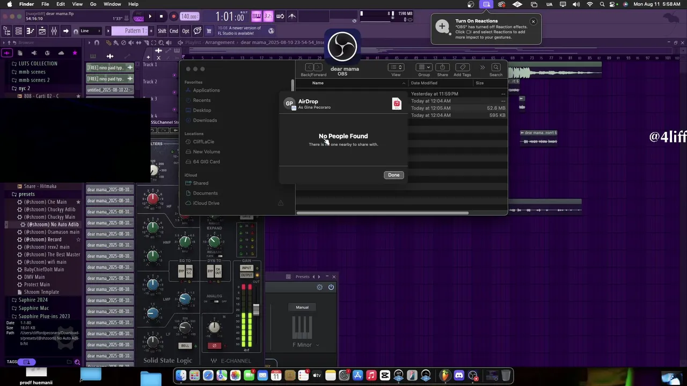
Task: Click Finder Back button
Action: pos(309,67)
